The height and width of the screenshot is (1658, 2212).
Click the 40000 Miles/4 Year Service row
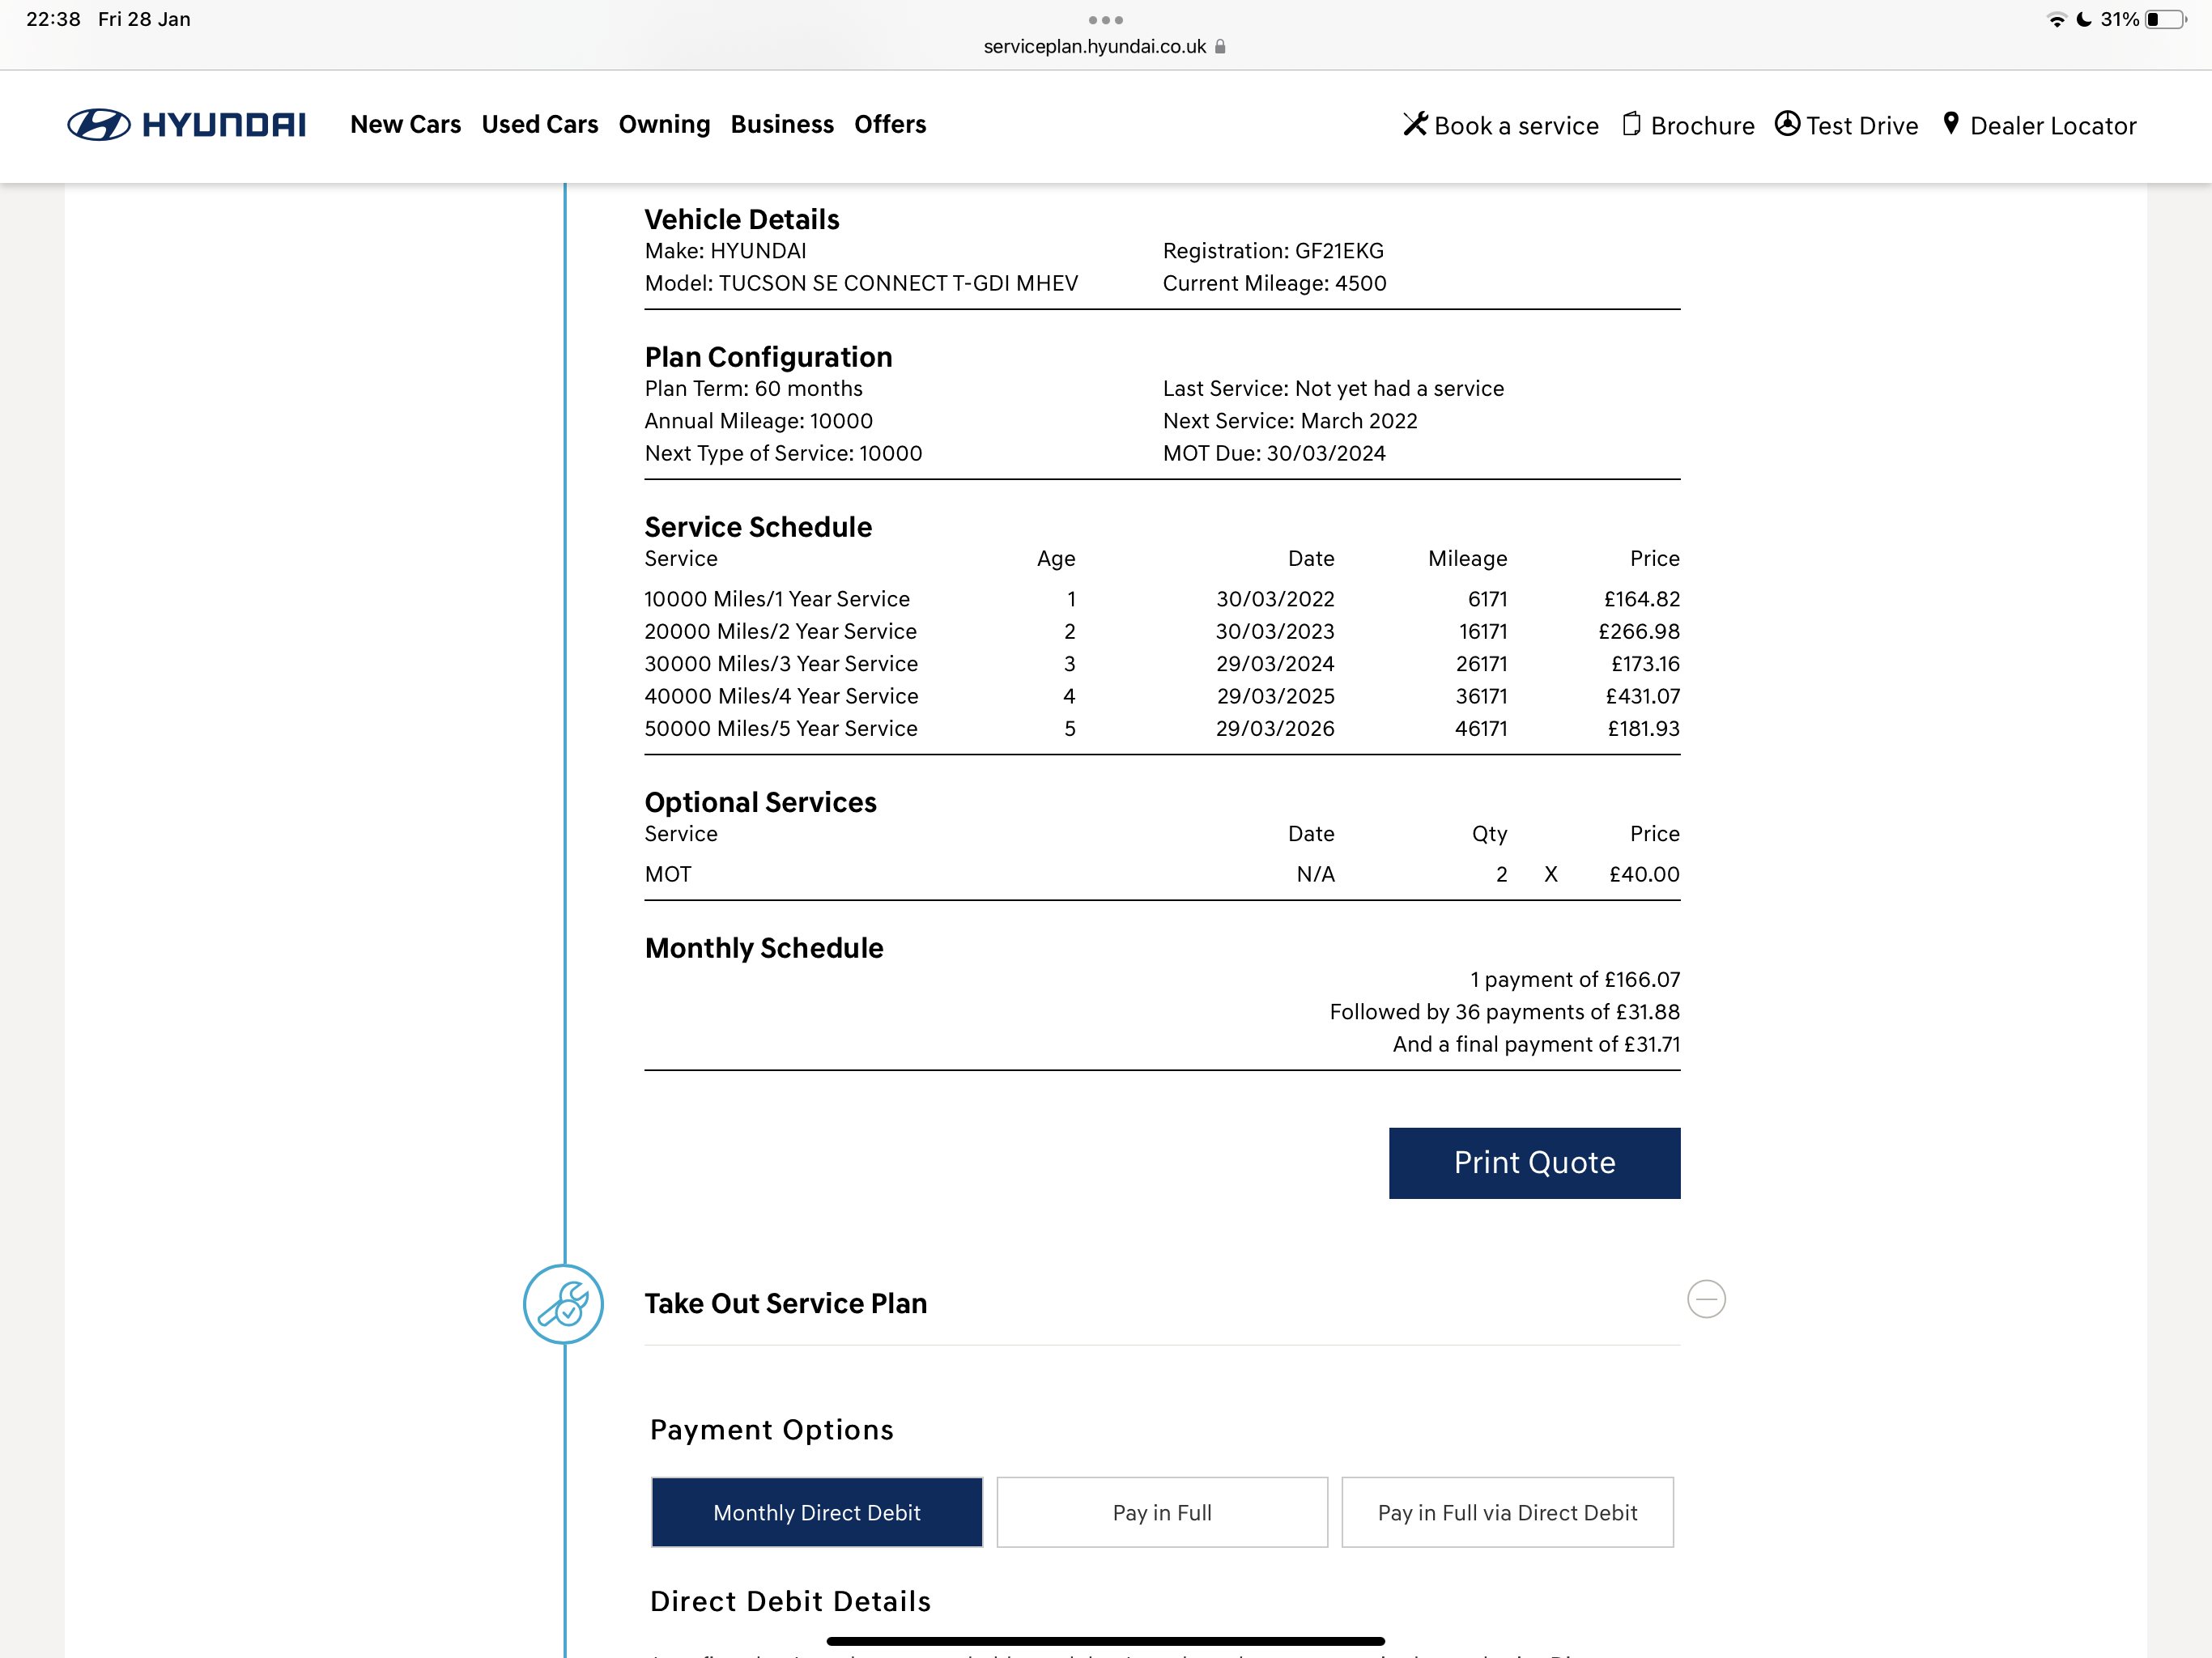pos(1162,696)
